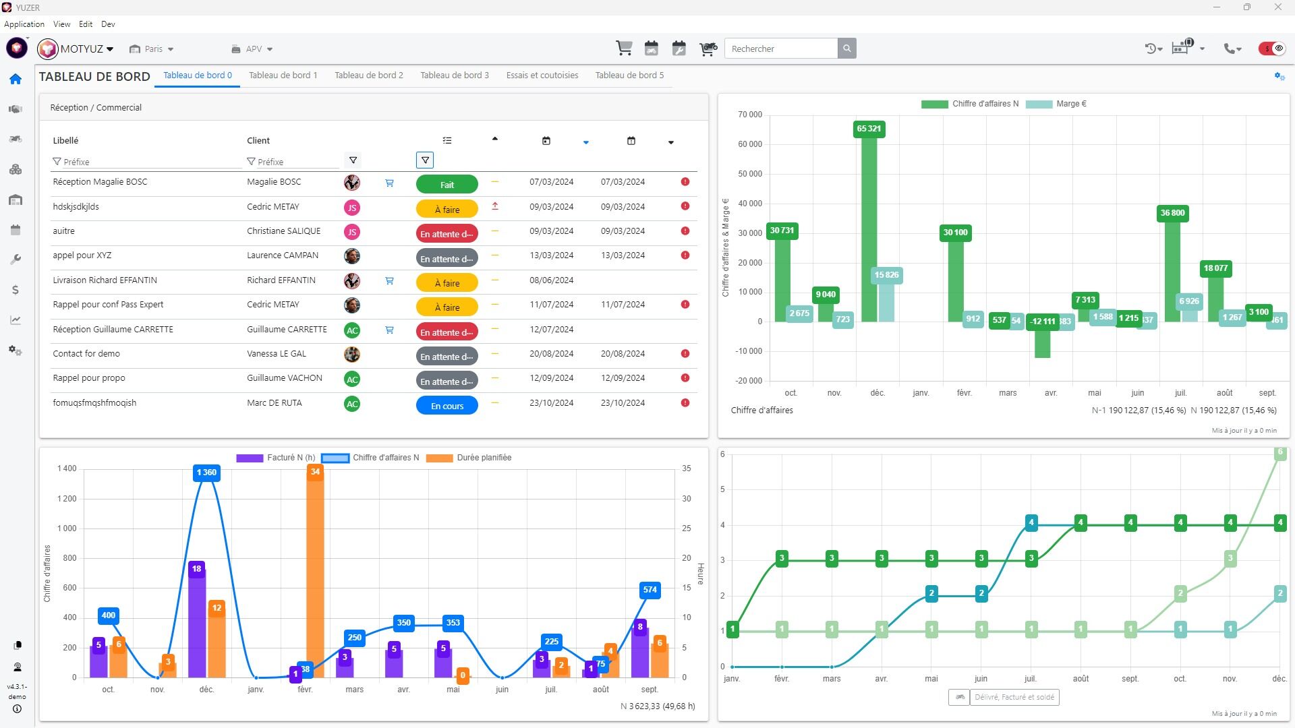Screen dimensions: 1295x728
Task: Switch to Tableau de bord 2 tab
Action: pos(369,75)
